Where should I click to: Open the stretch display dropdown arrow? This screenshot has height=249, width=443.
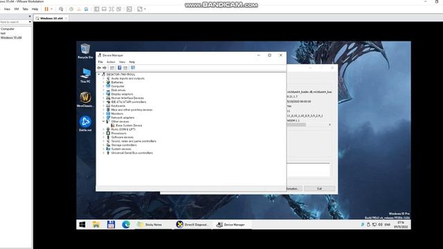145,9
